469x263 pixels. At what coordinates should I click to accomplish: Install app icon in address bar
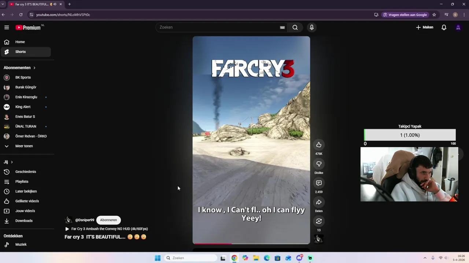376,15
